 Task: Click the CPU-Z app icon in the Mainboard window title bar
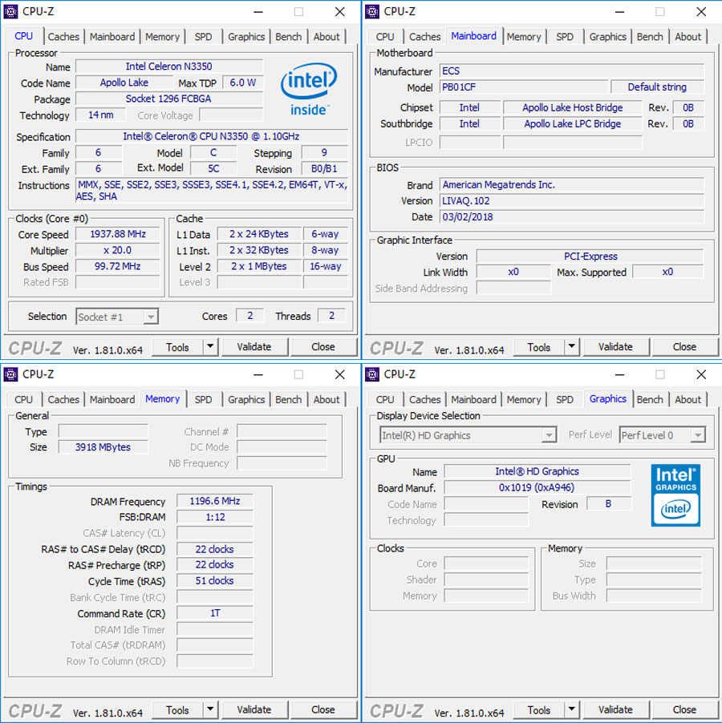pos(372,11)
